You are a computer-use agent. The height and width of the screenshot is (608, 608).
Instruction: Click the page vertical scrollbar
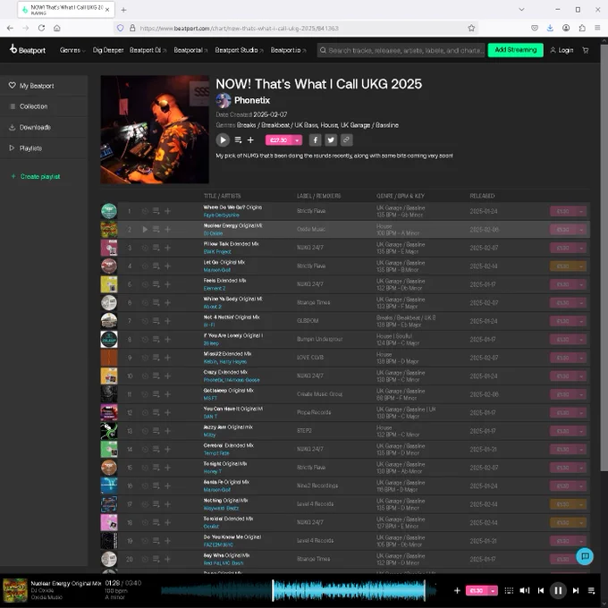604,258
